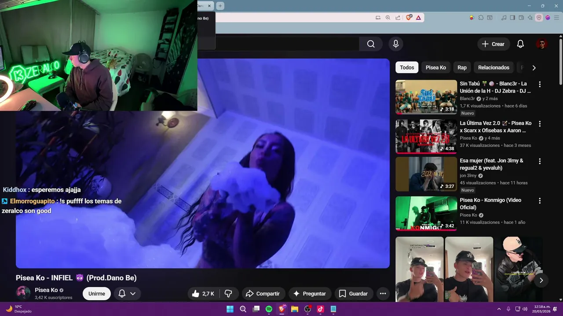The image size is (563, 316).
Task: Open the Pisea Ko channel name link
Action: 46,290
